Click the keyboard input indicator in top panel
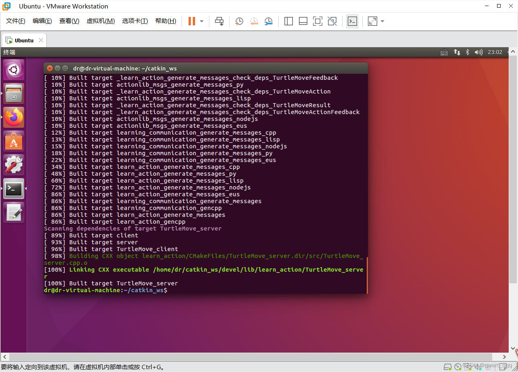The height and width of the screenshot is (372, 518). pos(444,52)
